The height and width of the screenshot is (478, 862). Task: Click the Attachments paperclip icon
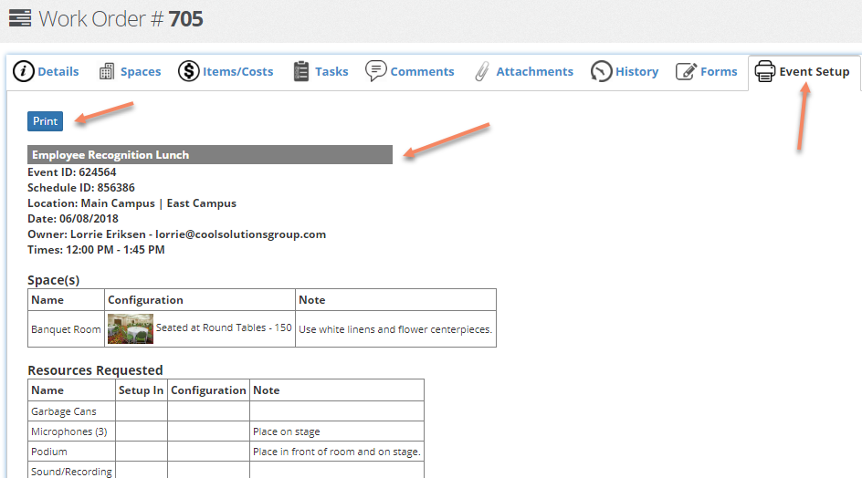coord(482,71)
